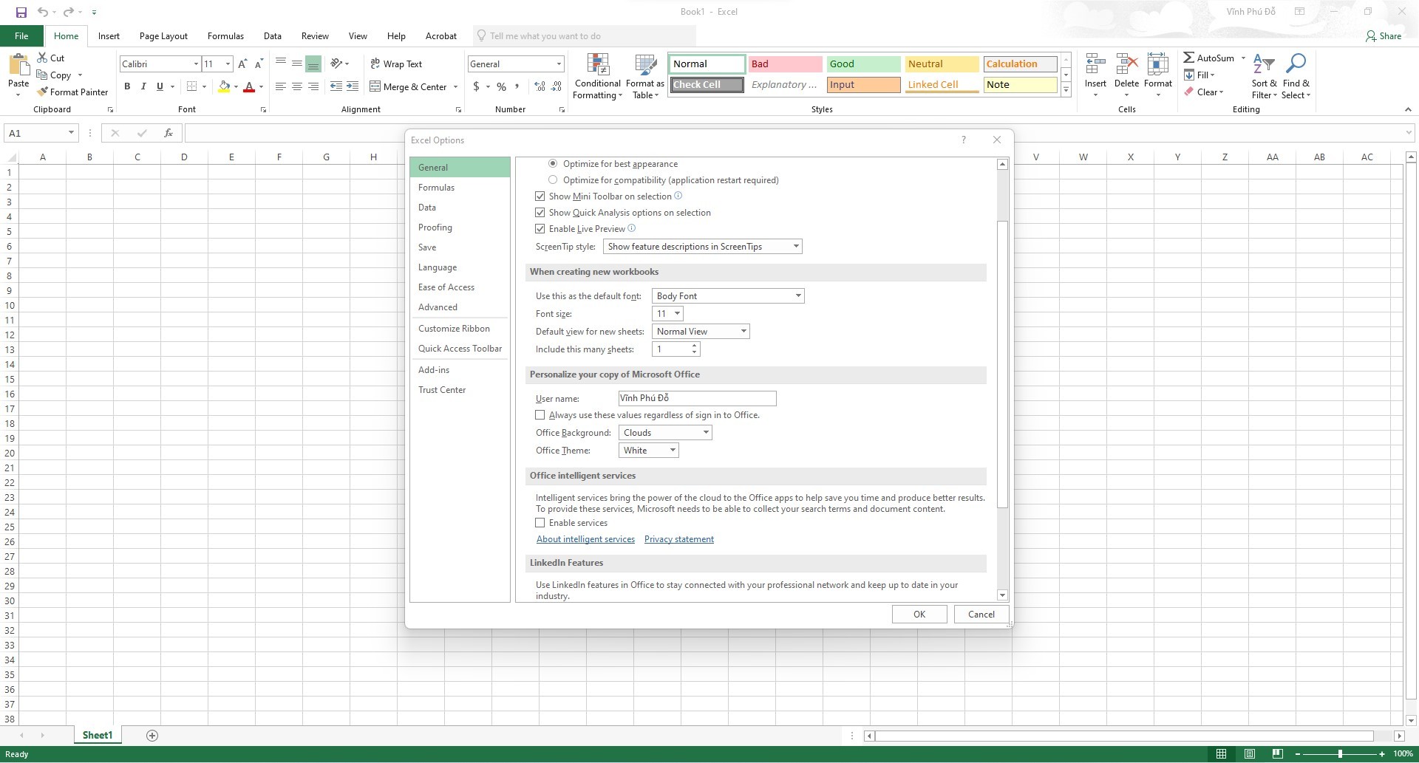Toggle Italic formatting icon
The image size is (1419, 763).
point(143,86)
